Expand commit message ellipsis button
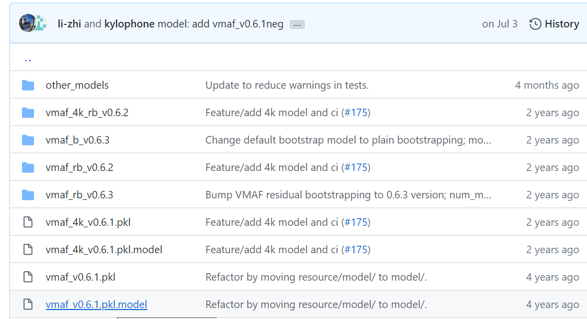 297,24
